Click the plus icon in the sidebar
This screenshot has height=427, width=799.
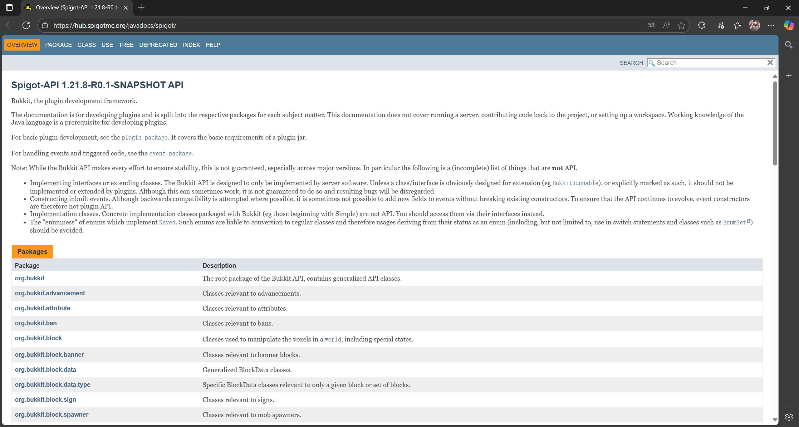(x=789, y=75)
